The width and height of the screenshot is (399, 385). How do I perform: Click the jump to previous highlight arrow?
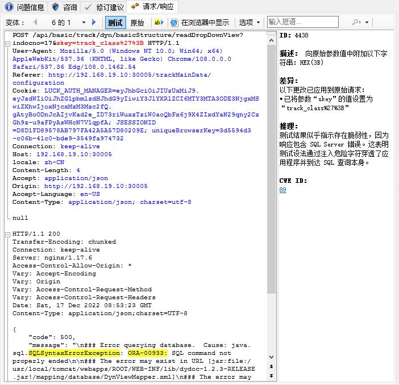coord(271,366)
